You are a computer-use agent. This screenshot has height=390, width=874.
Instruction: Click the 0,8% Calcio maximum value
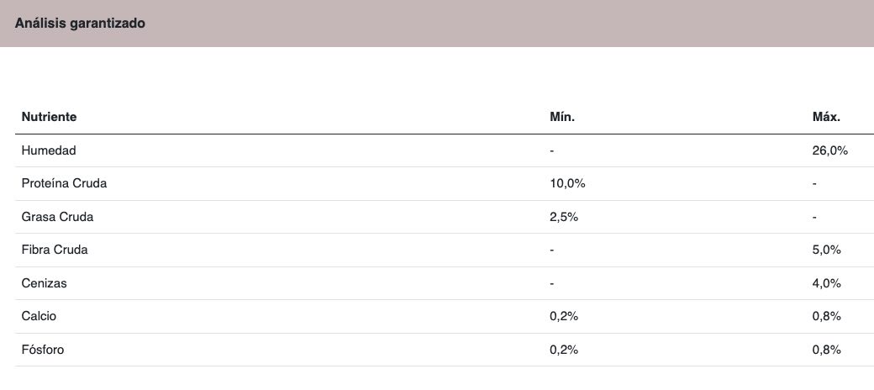tap(827, 316)
